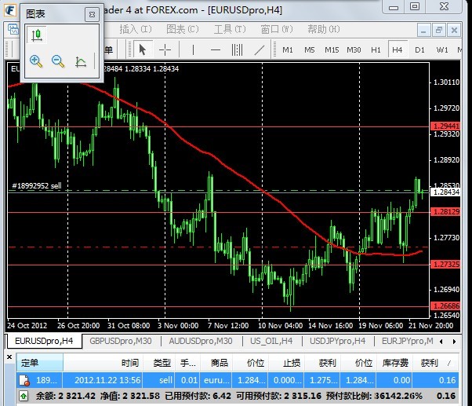Select the EURUSDpro,H4 chart tab
The height and width of the screenshot is (406, 472).
44,341
